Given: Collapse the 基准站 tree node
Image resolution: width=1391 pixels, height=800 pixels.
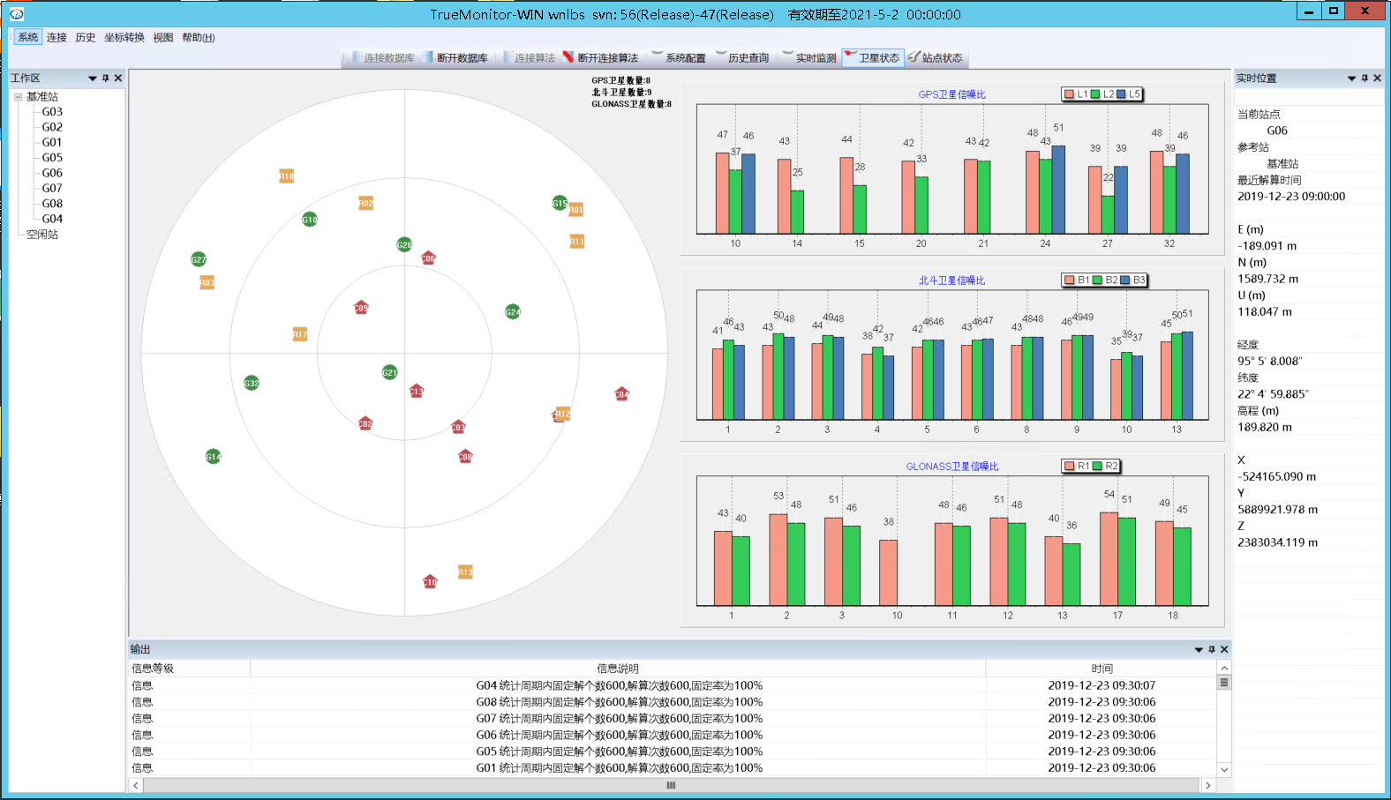Looking at the screenshot, I should [x=18, y=97].
